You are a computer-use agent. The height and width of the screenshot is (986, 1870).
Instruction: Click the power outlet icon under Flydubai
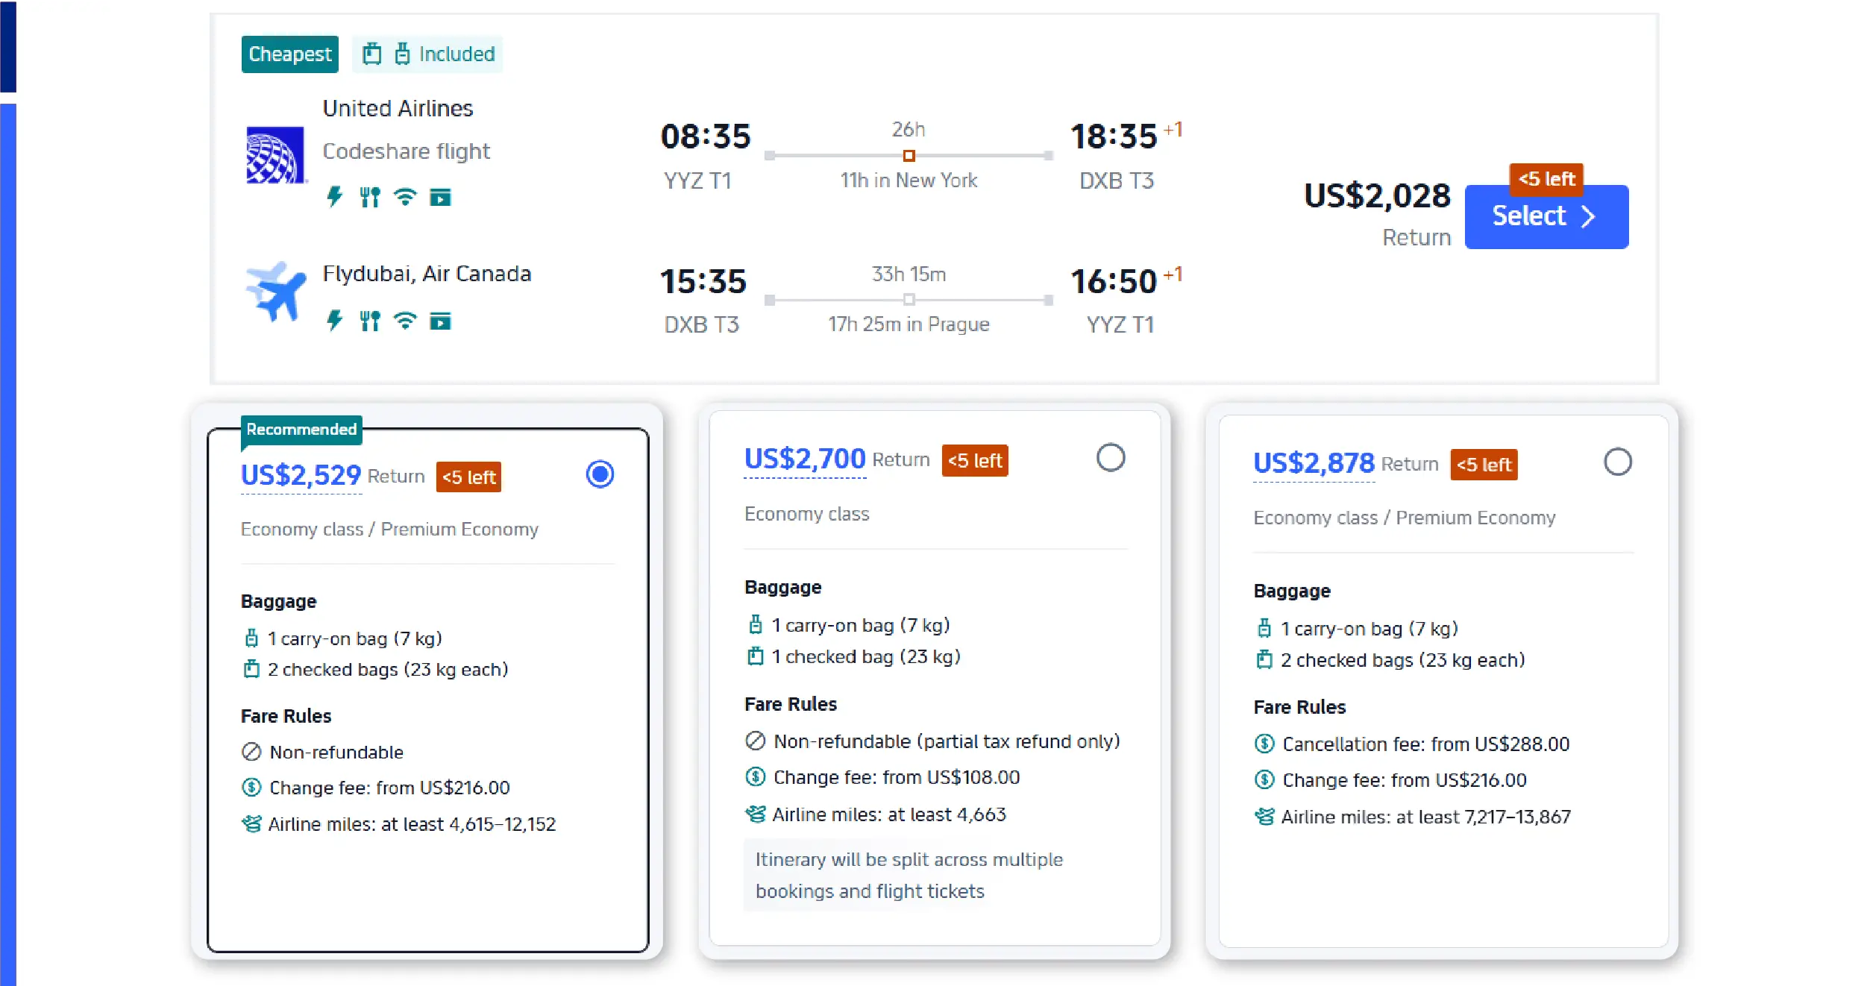(334, 321)
